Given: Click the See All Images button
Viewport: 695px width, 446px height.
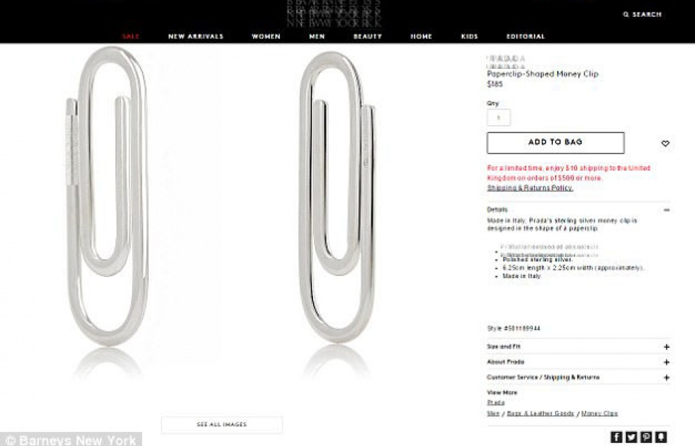Looking at the screenshot, I should 221,424.
